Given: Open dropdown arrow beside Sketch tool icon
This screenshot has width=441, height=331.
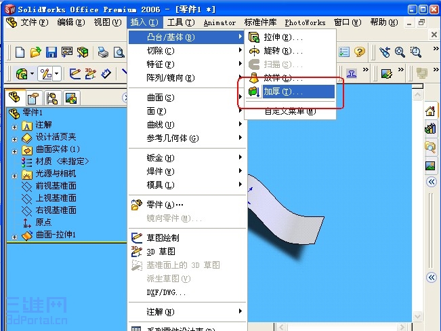Looking at the screenshot, I should pos(56,74).
